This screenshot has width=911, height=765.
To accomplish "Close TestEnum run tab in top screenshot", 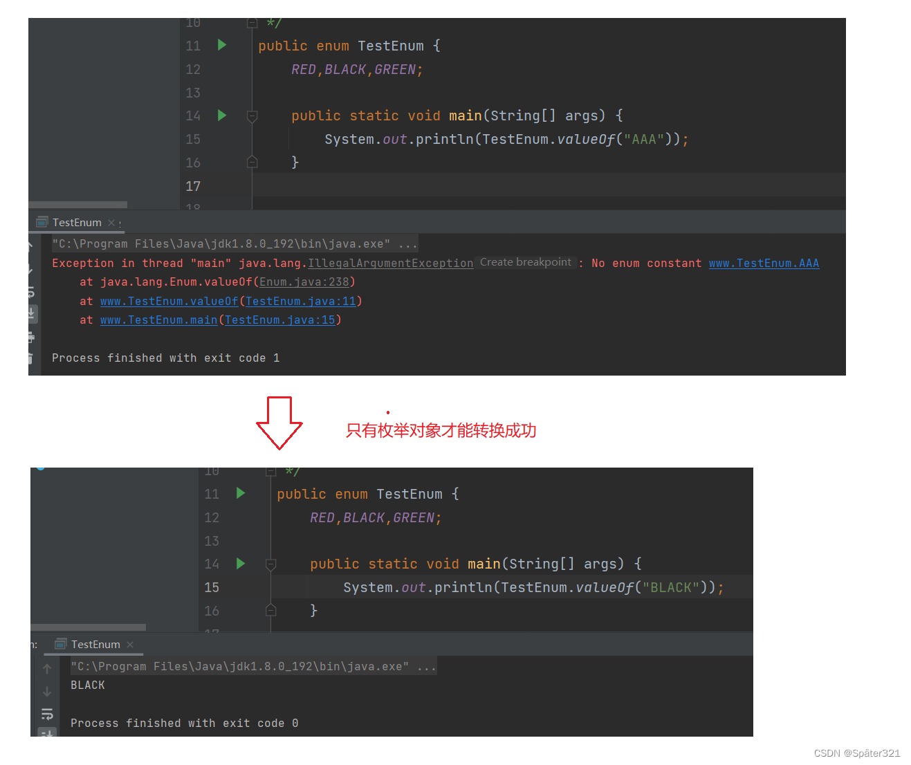I will pyautogui.click(x=111, y=223).
